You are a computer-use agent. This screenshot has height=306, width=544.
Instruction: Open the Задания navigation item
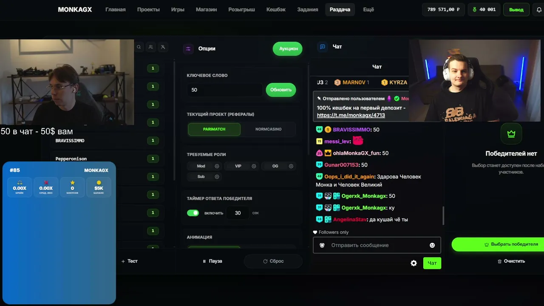[308, 9]
